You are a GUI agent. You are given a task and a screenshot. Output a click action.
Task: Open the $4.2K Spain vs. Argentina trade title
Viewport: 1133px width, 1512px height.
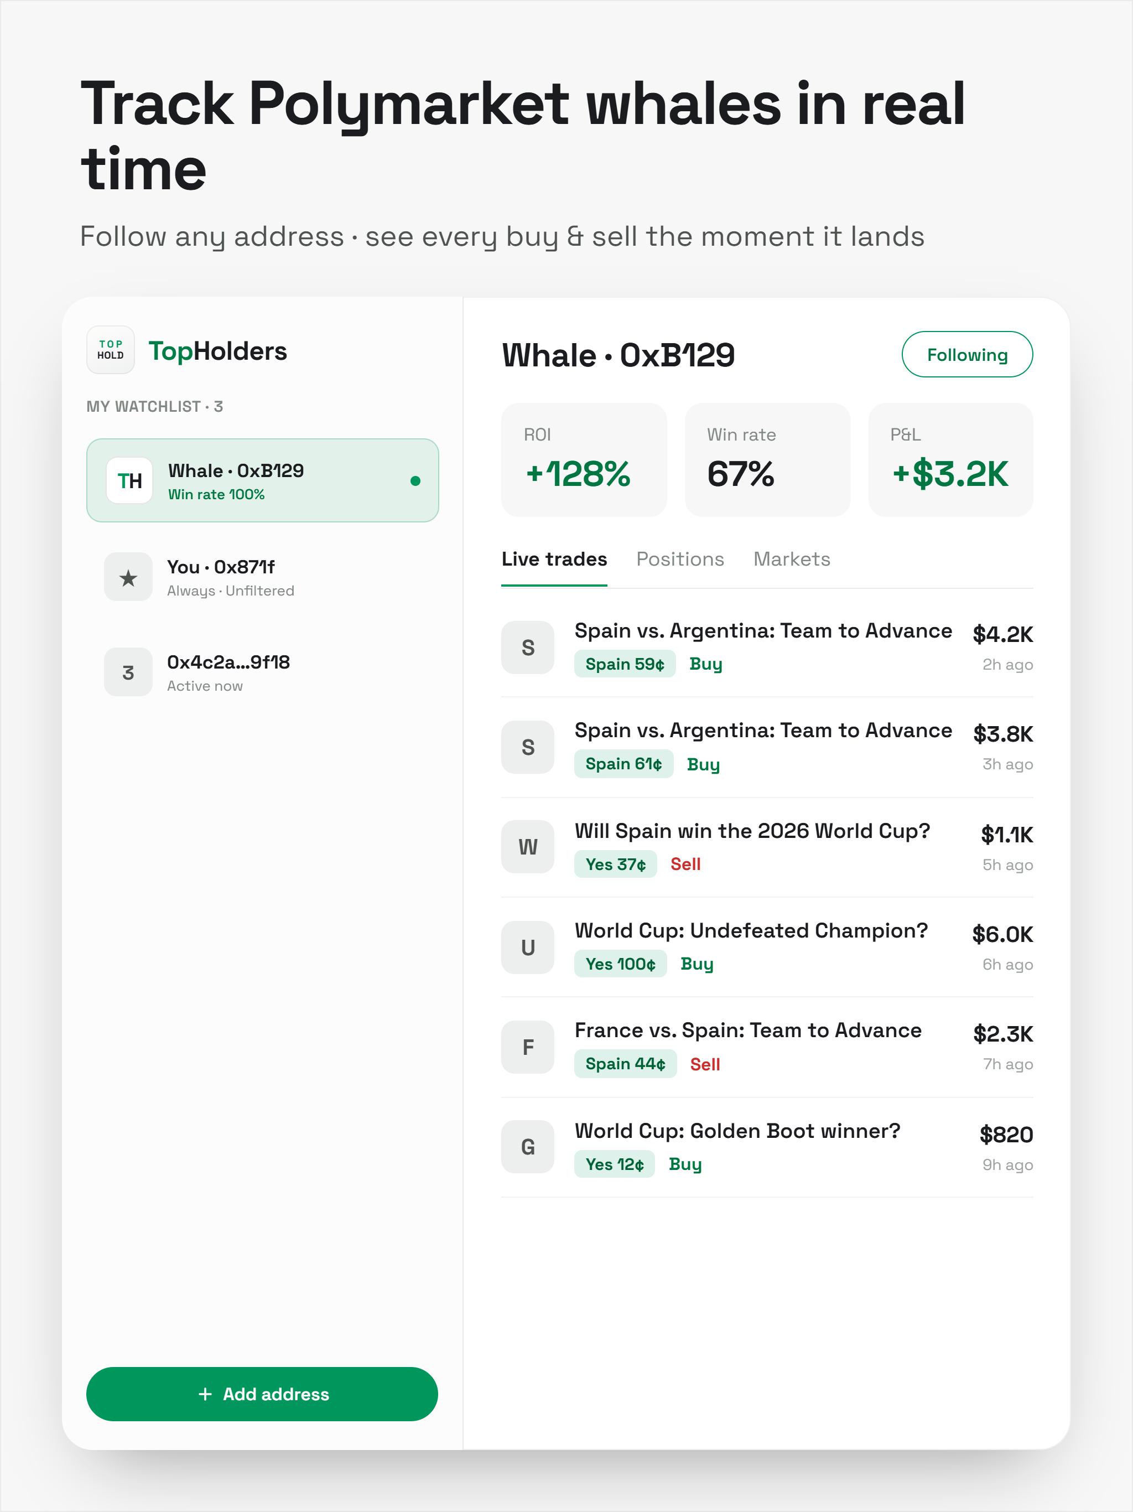click(x=763, y=631)
